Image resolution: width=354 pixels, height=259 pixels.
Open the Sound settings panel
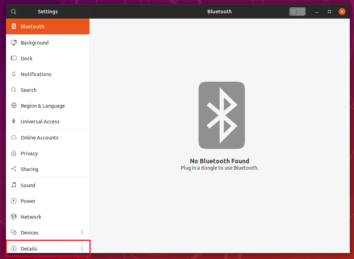(48, 185)
